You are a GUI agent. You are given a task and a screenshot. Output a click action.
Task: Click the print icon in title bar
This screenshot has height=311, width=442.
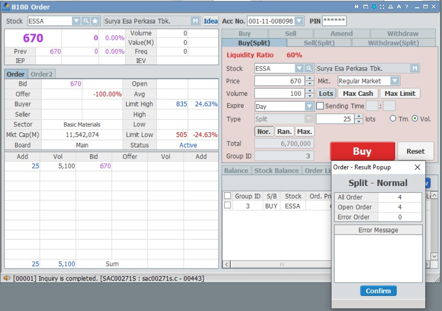point(391,7)
